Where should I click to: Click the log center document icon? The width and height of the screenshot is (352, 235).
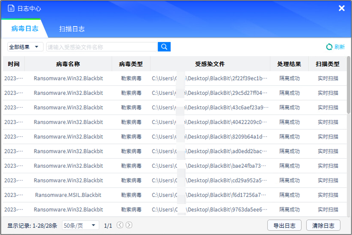click(11, 9)
